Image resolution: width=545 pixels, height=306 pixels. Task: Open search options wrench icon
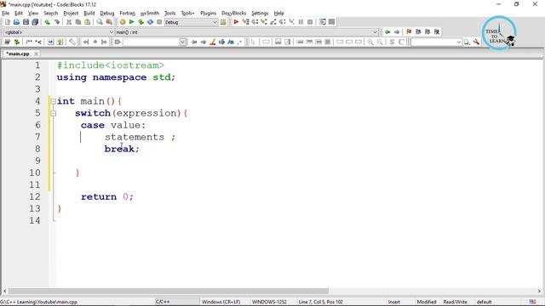[x=476, y=42]
